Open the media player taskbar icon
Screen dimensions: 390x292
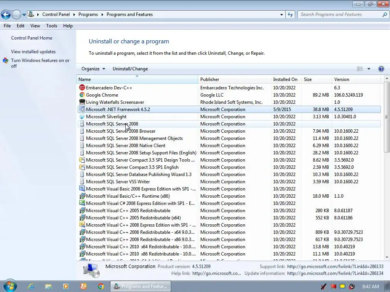[66, 286]
